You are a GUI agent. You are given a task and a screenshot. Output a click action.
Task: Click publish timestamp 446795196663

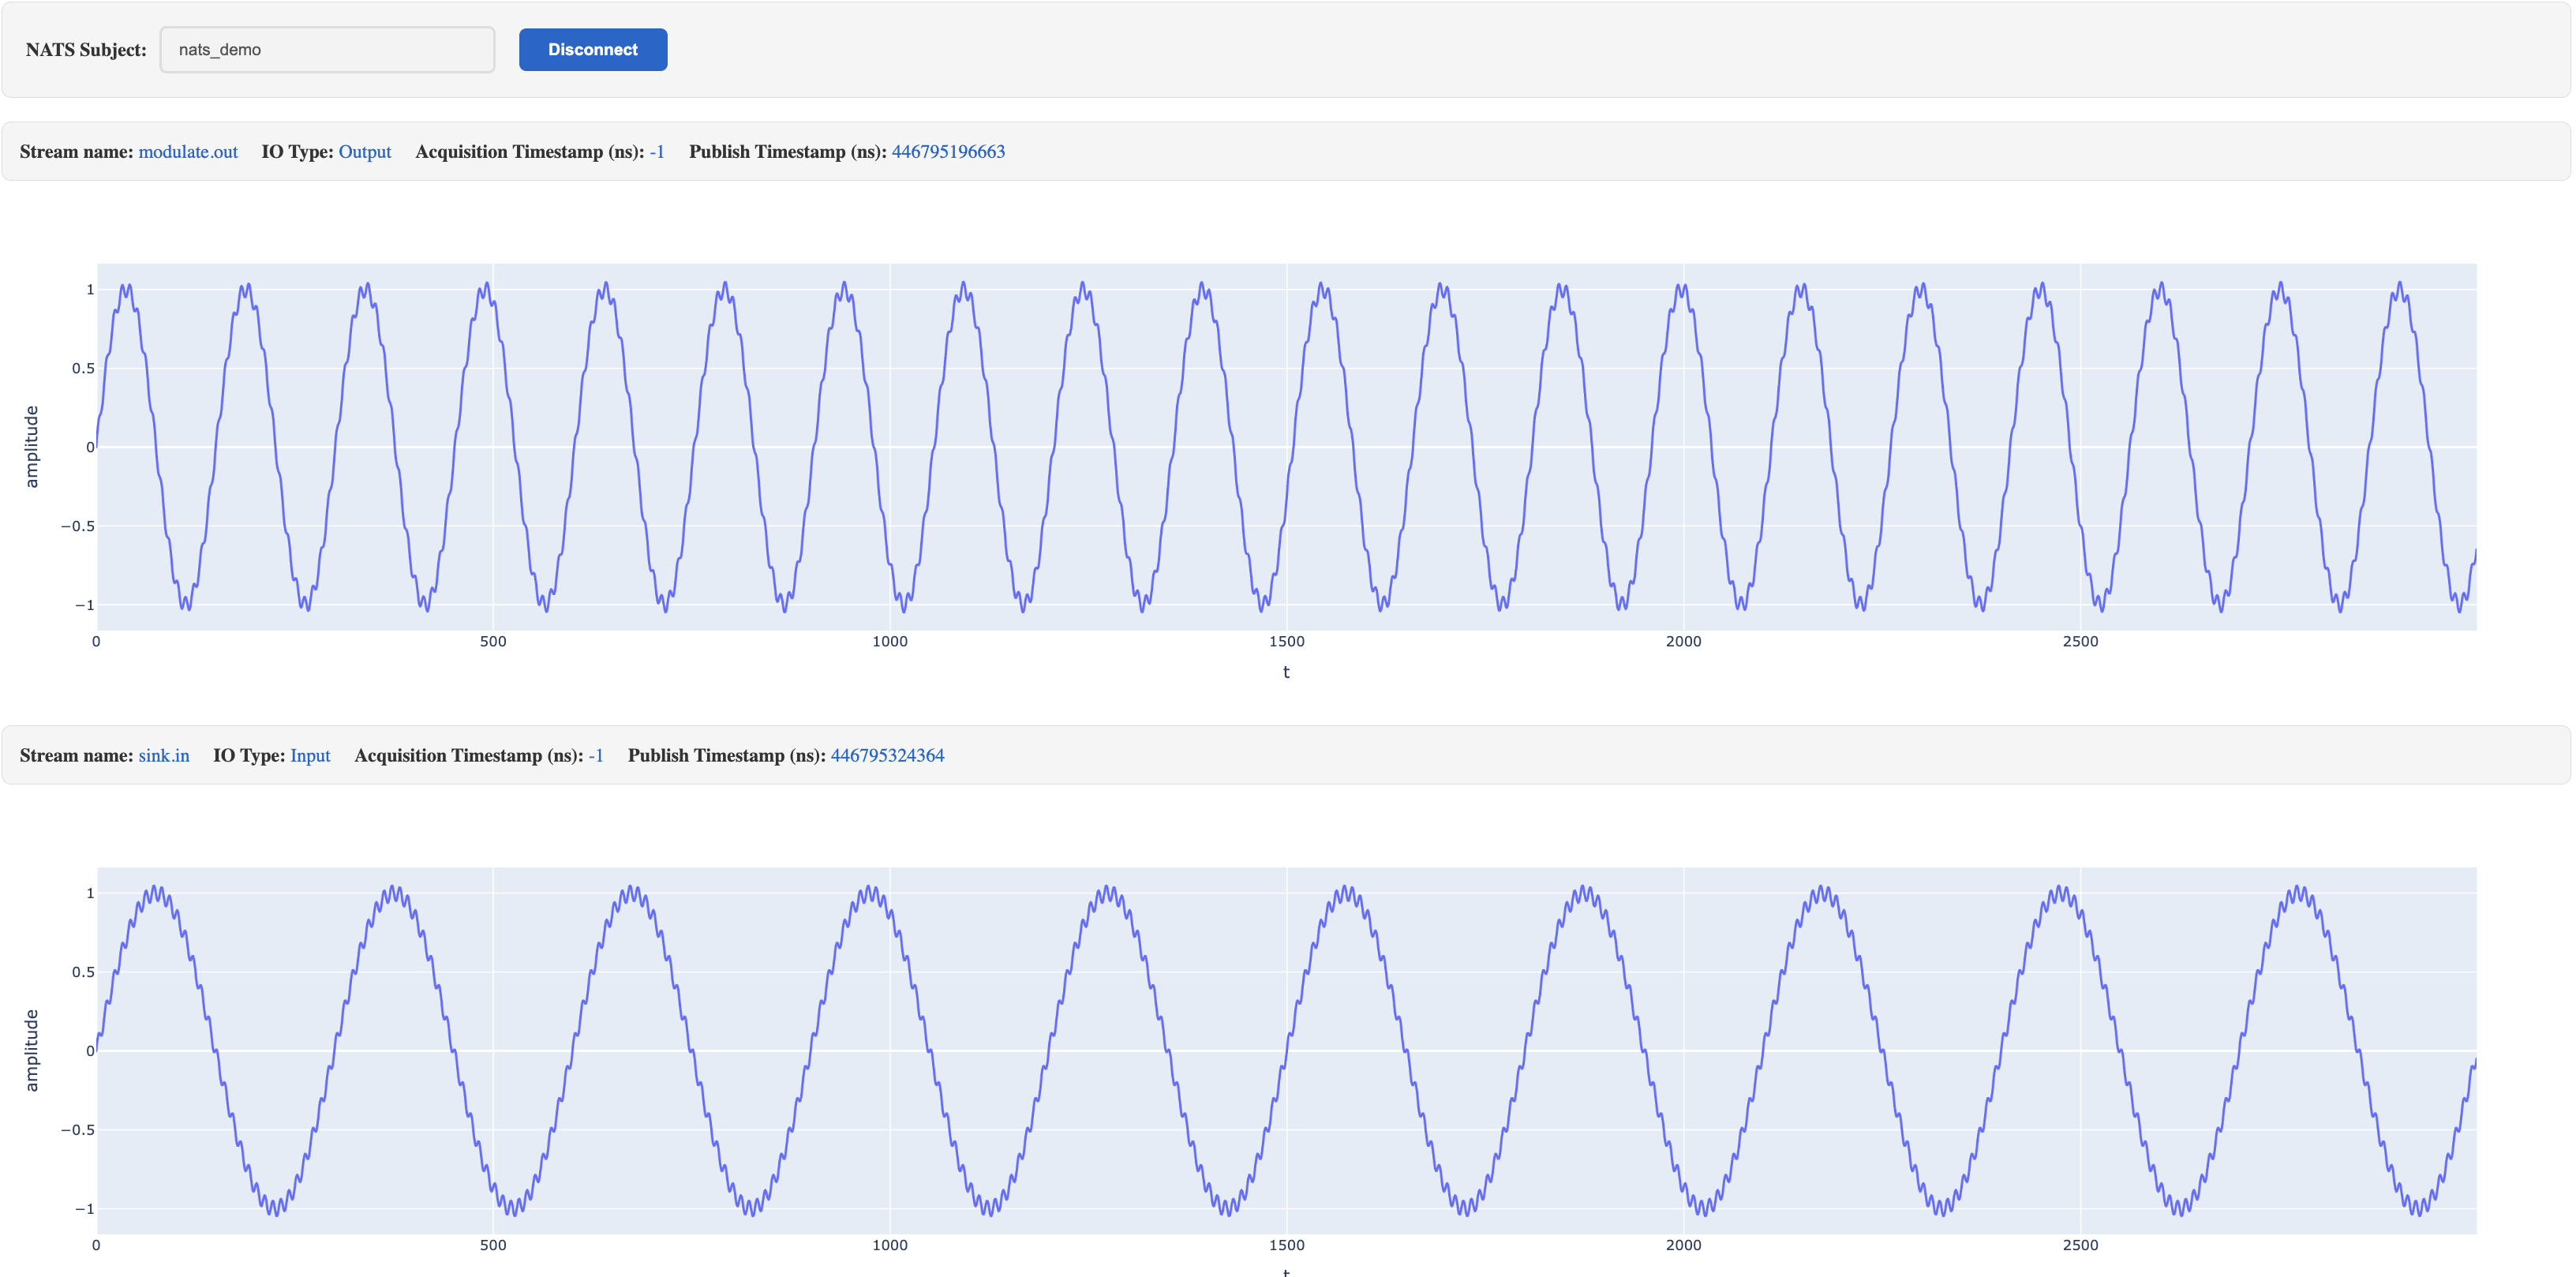[x=947, y=152]
